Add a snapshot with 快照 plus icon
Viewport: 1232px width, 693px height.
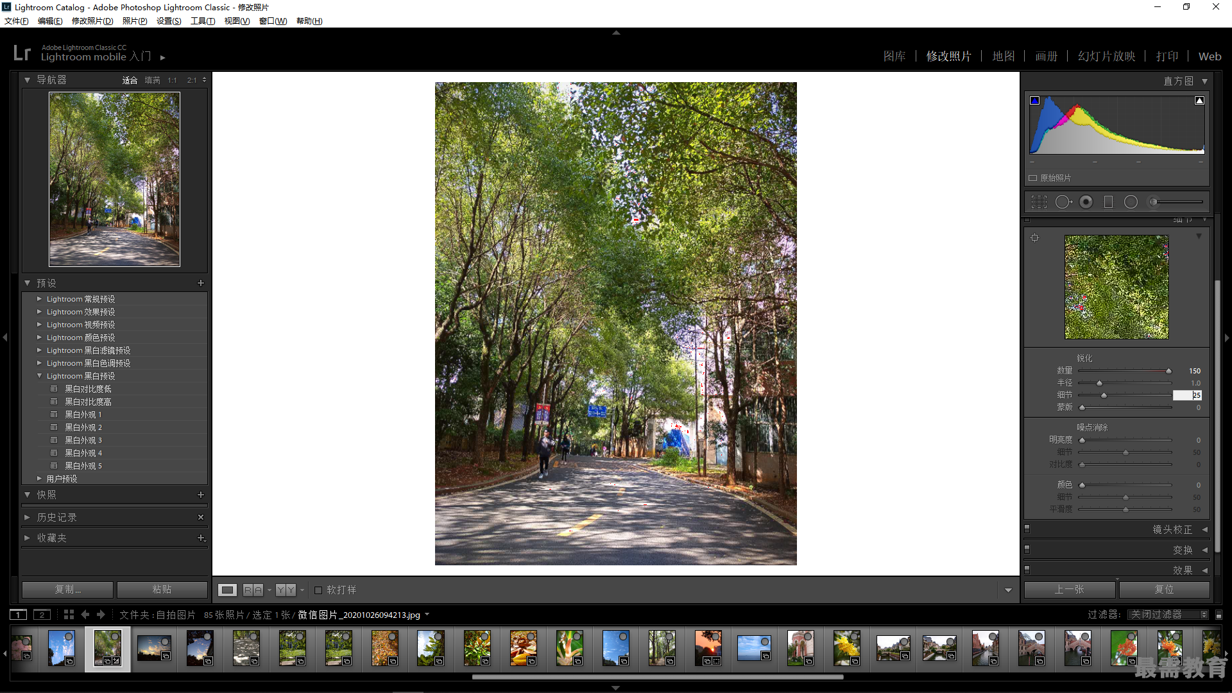(201, 495)
